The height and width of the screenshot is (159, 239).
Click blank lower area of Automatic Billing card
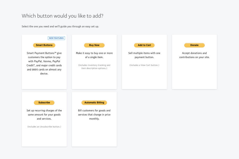[x=94, y=135]
